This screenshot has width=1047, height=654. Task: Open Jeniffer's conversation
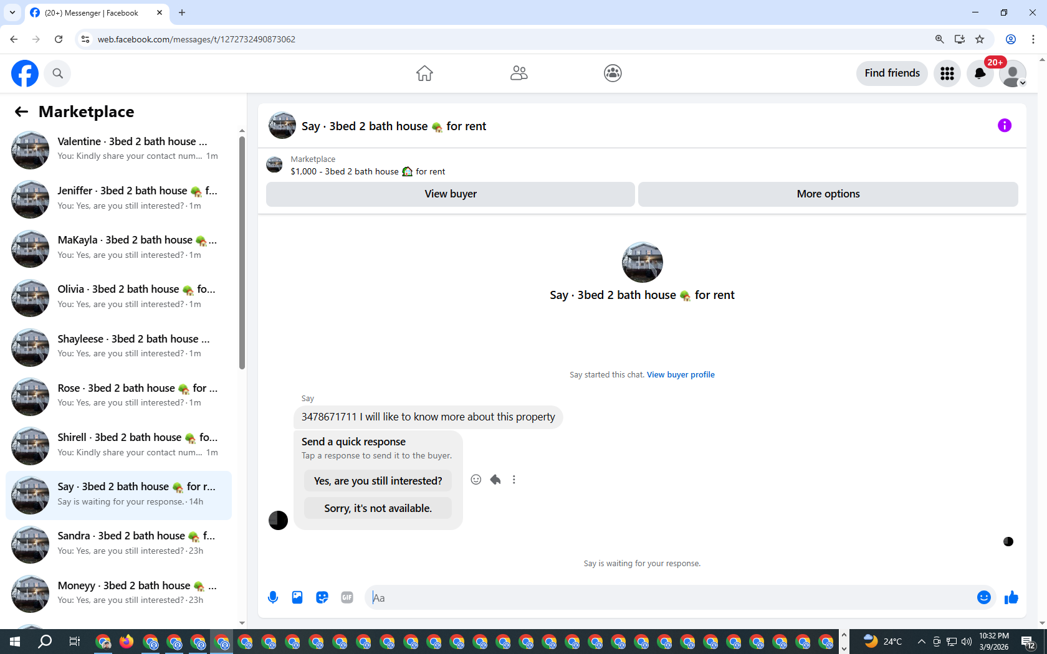click(118, 199)
